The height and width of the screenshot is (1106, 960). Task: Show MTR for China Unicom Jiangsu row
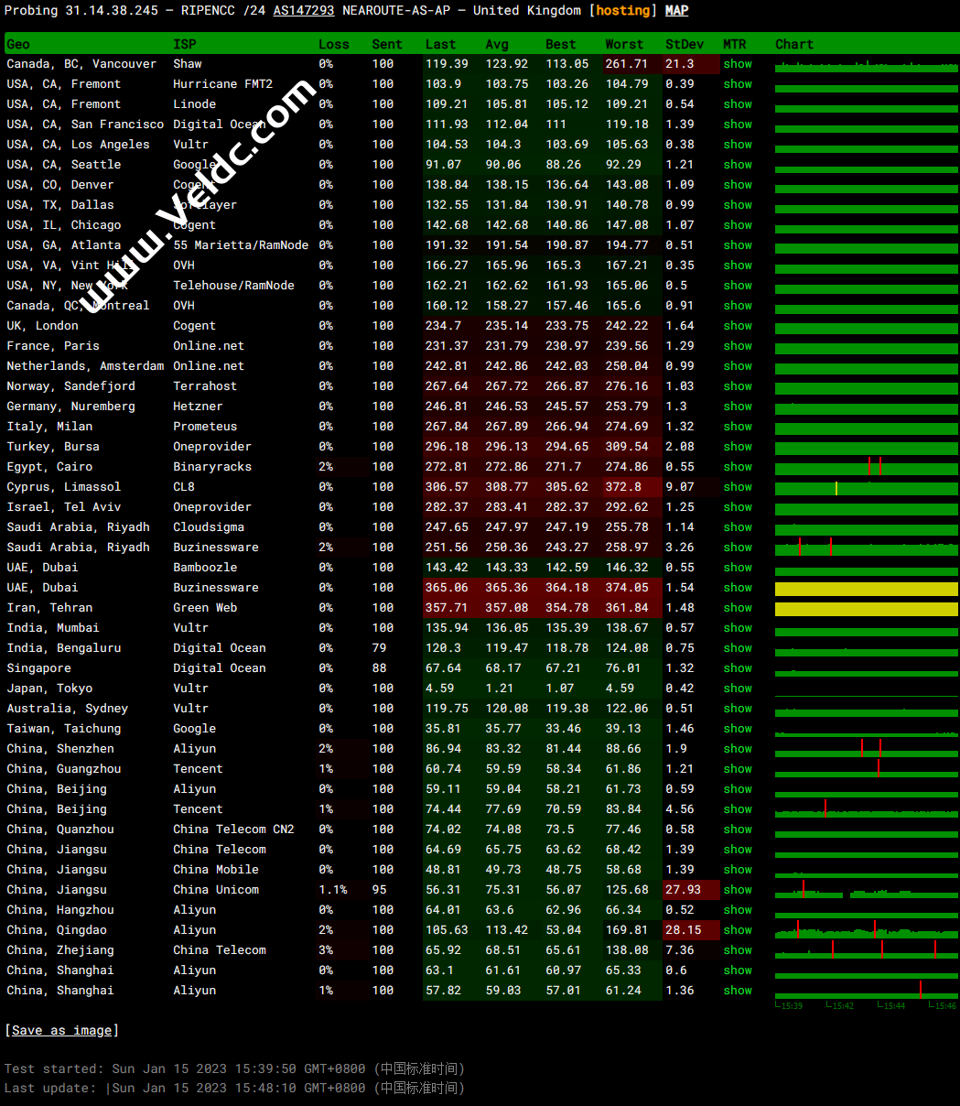(x=737, y=890)
